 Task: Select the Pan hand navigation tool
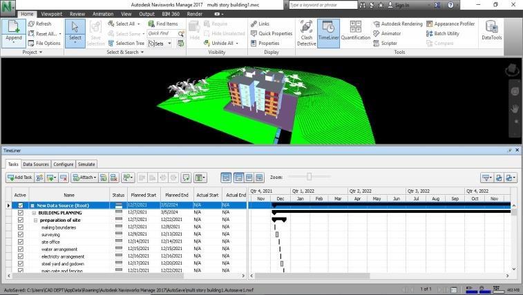pyautogui.click(x=515, y=108)
